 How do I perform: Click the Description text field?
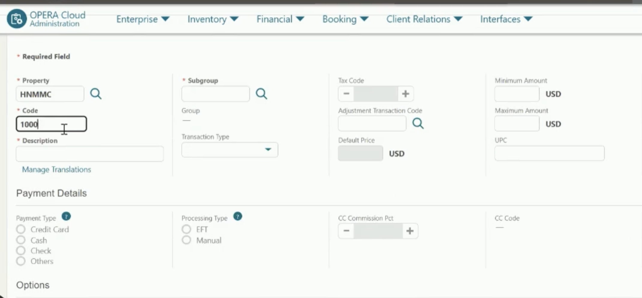pyautogui.click(x=90, y=154)
